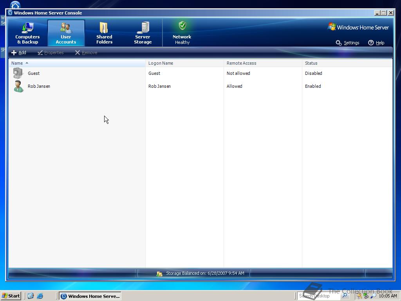
Task: Check Network Healthy status
Action: (x=182, y=33)
